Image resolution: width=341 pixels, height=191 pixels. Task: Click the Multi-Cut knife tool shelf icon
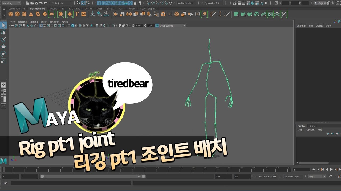coord(213,14)
